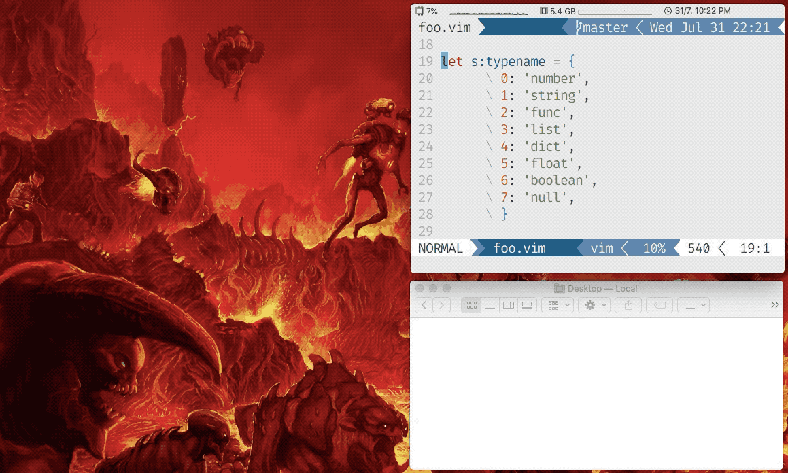This screenshot has width=788, height=473.
Task: Place cursor on 'let' keyword
Action: (452, 61)
